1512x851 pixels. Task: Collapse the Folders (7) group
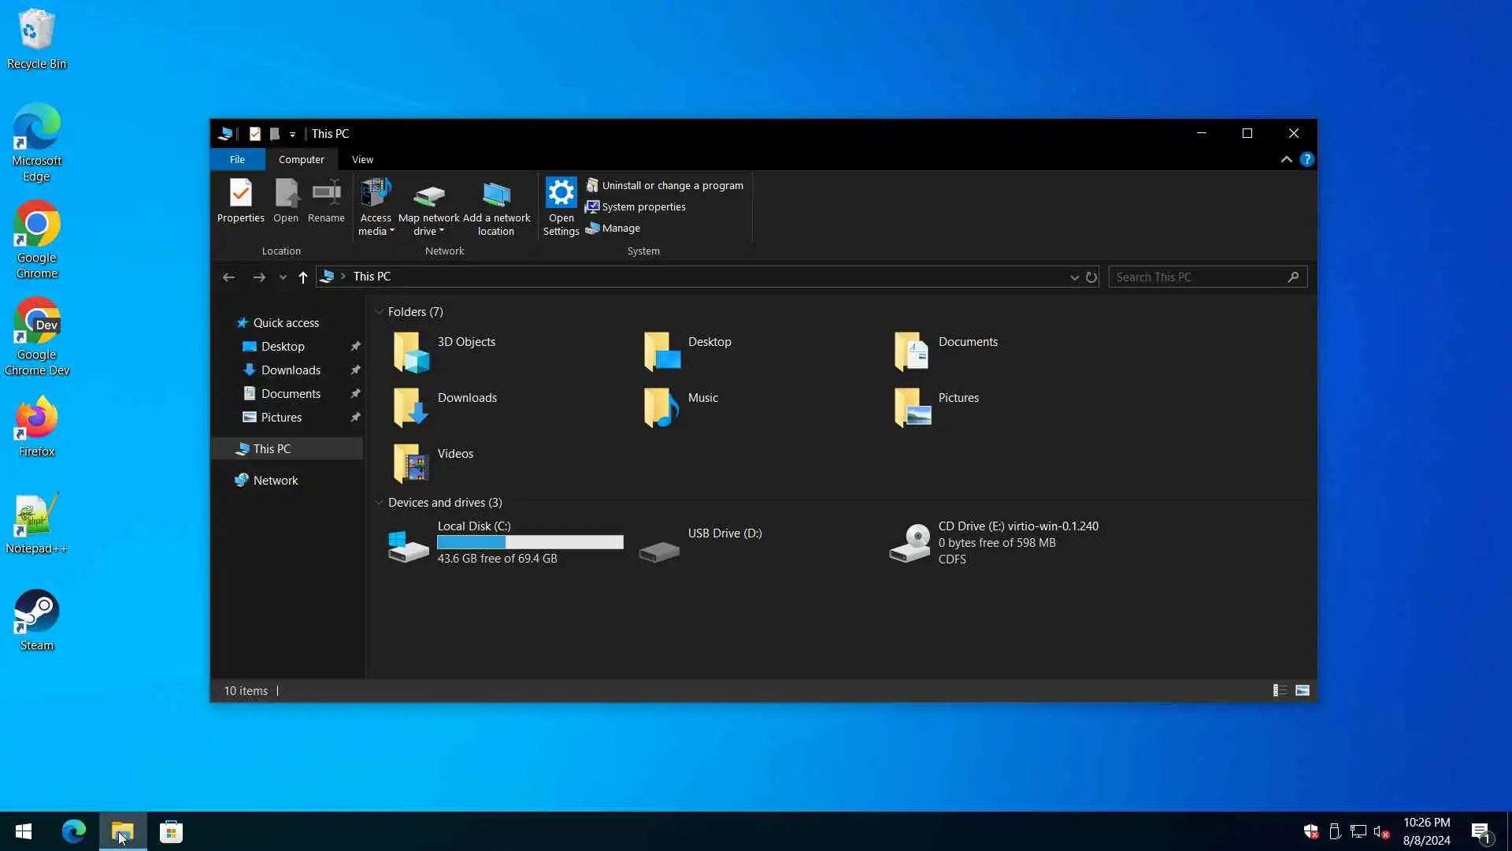pyautogui.click(x=379, y=312)
